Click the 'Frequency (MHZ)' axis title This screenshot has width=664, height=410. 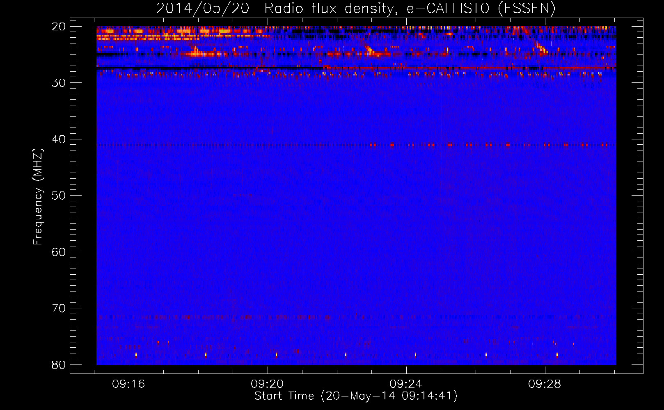point(38,197)
